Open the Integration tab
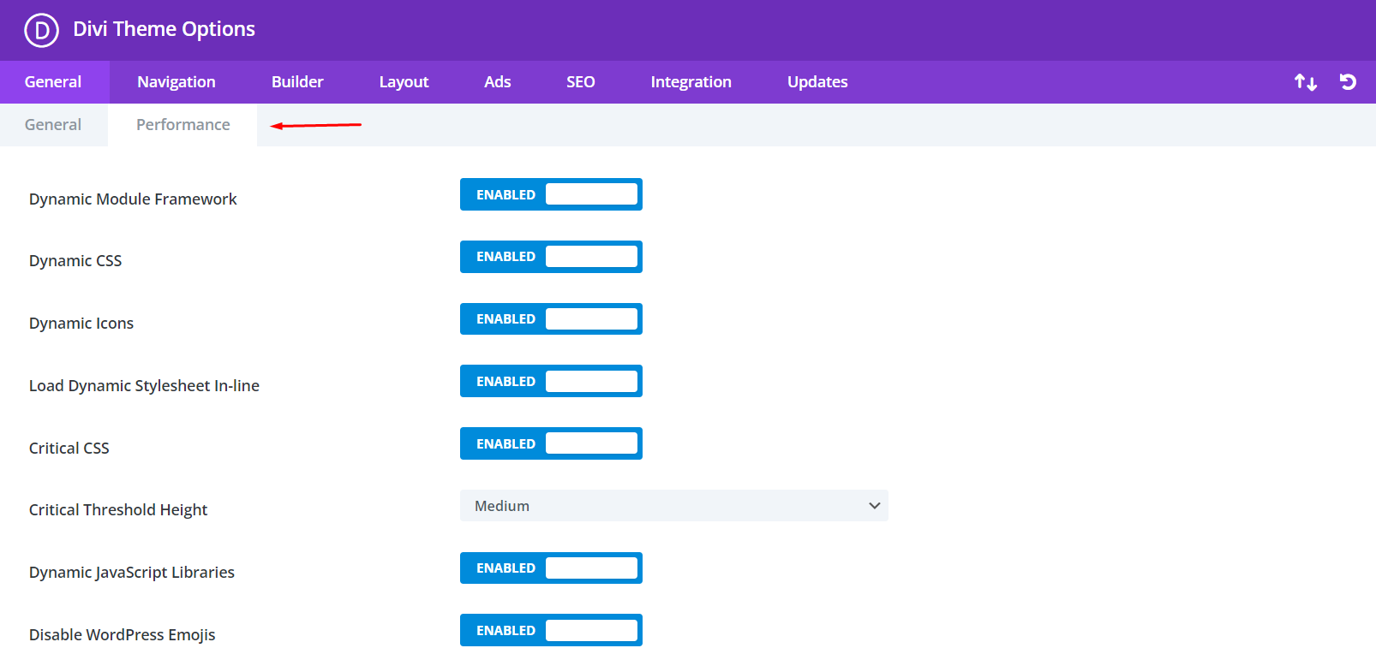Viewport: 1376px width, 648px height. click(691, 82)
